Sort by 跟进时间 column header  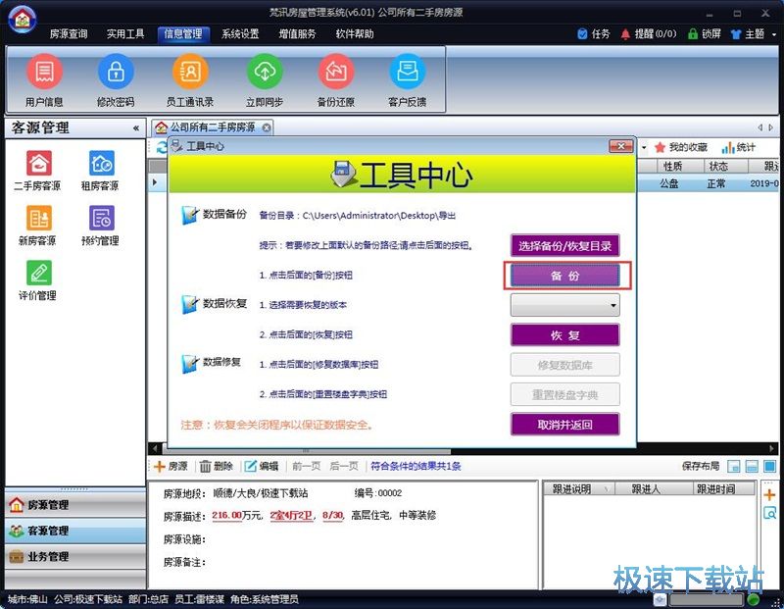[723, 489]
